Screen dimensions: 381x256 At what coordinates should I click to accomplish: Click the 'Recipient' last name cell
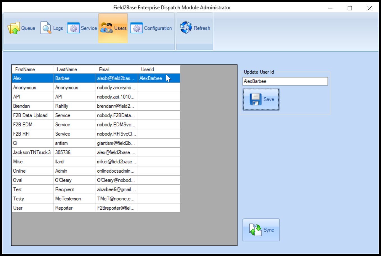tap(75, 189)
